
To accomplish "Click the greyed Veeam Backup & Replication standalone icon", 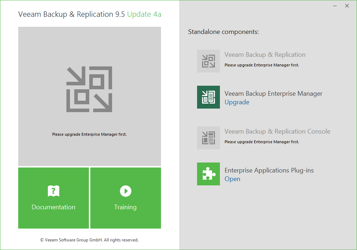I will [x=208, y=61].
